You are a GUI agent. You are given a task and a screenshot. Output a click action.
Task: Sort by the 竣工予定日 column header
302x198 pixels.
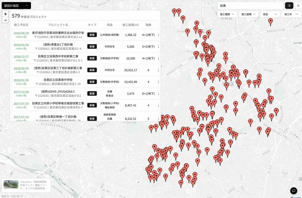point(21,25)
